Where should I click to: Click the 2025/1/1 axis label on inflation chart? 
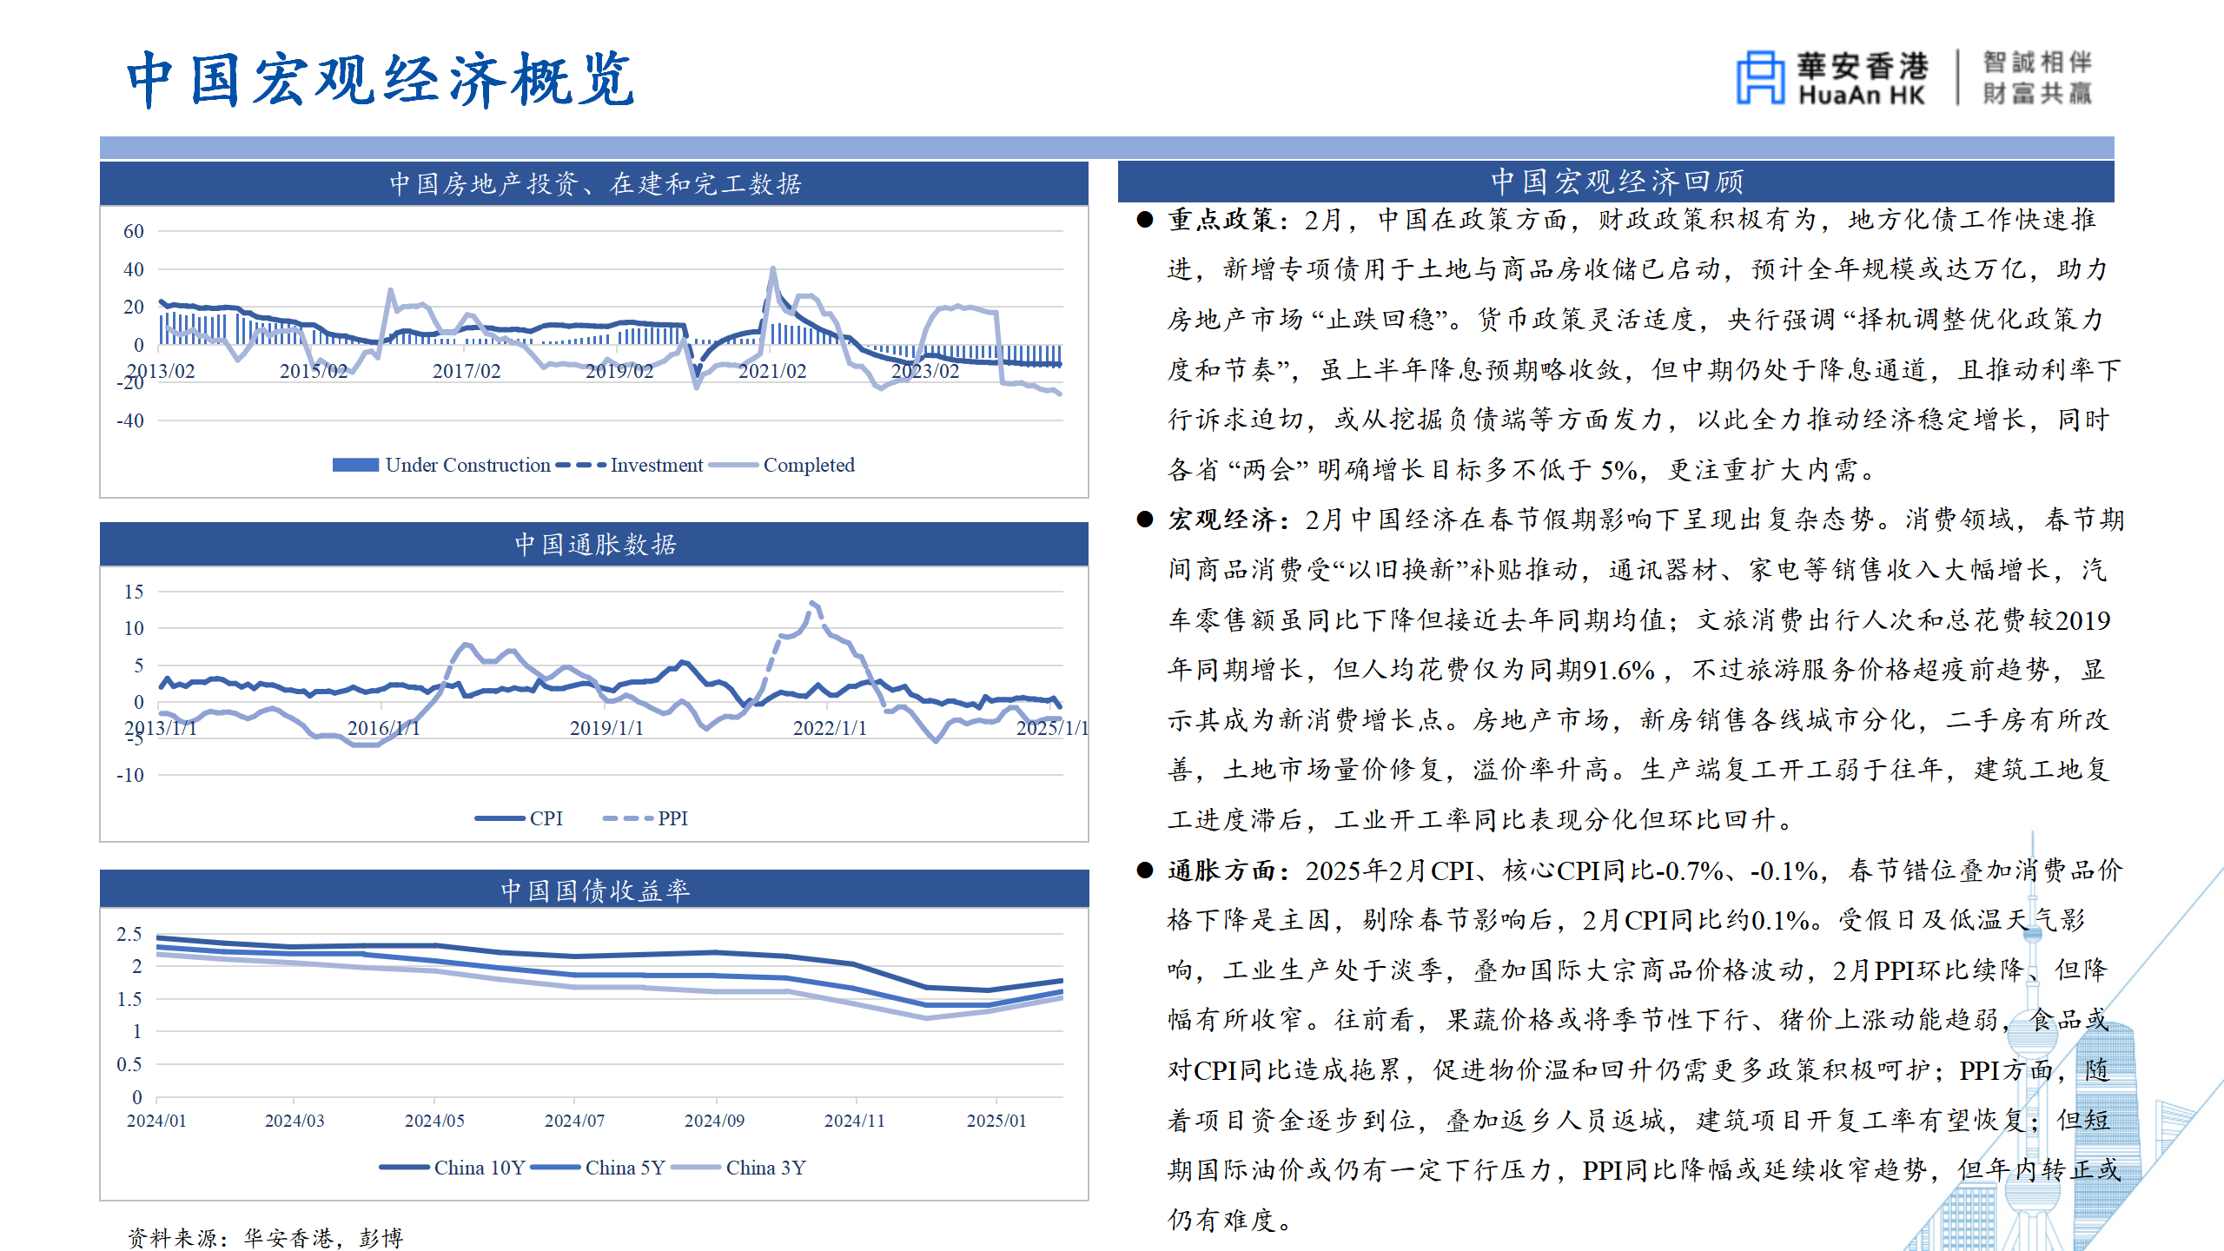pyautogui.click(x=1052, y=728)
